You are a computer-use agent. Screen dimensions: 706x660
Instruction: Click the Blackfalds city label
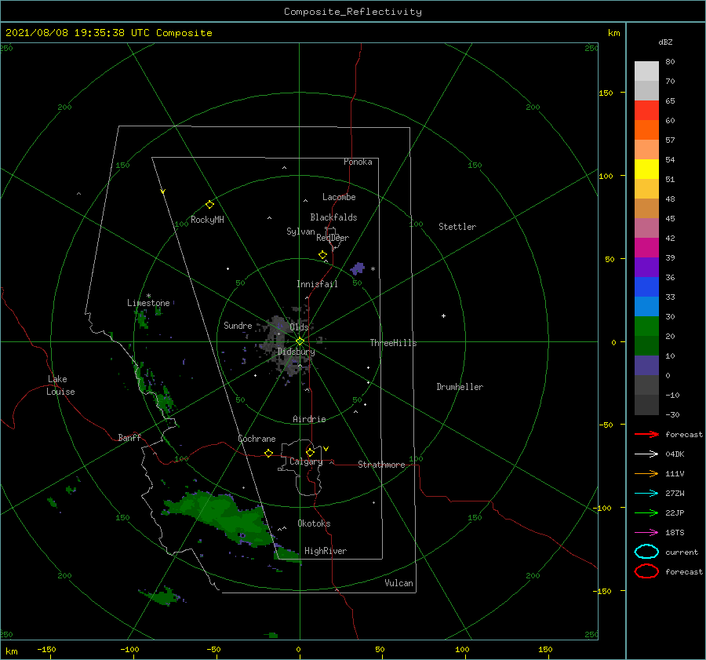pos(333,217)
